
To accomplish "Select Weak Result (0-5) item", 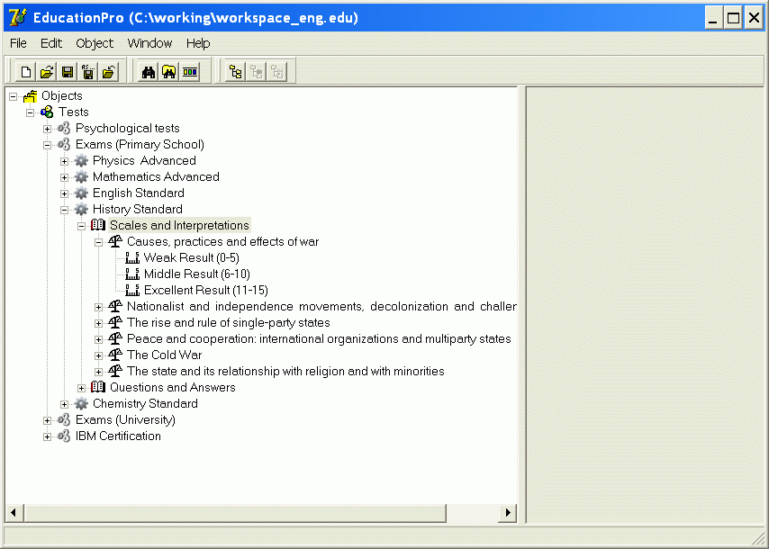I will pos(191,258).
